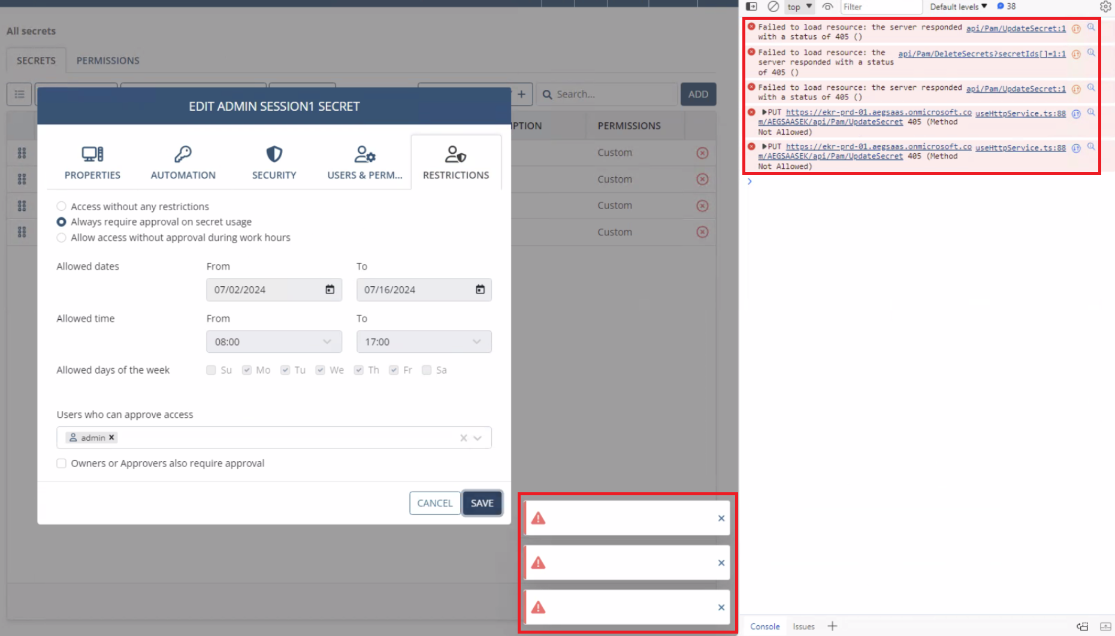Image resolution: width=1115 pixels, height=636 pixels.
Task: Click the console Filter input field
Action: click(881, 7)
